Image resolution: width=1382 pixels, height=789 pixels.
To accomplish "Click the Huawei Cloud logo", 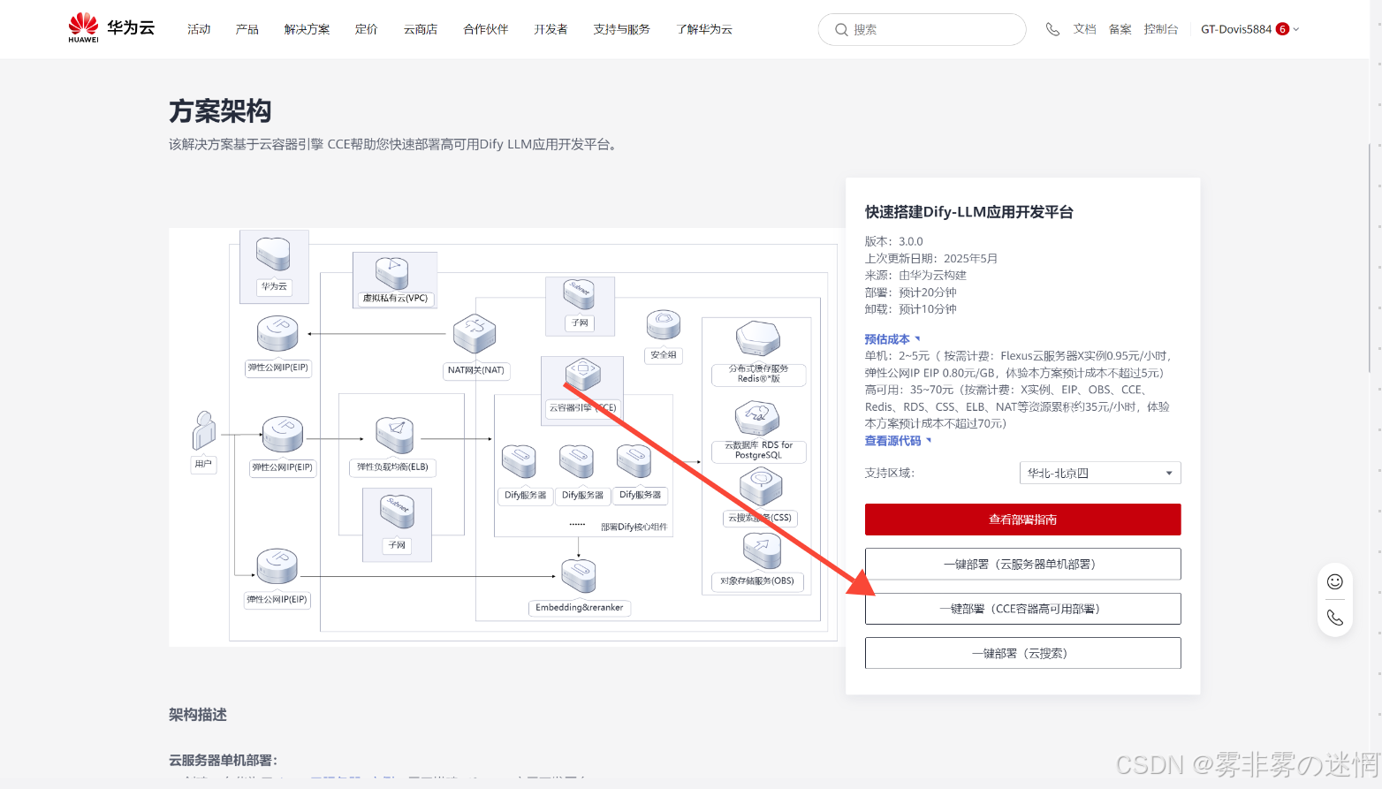I will point(111,28).
